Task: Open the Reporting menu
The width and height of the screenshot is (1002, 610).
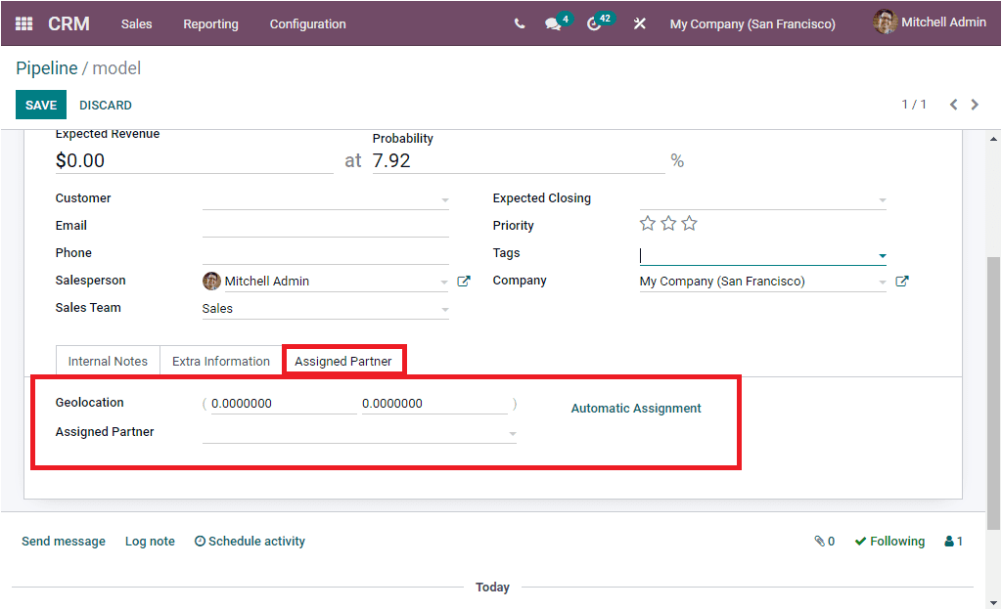Action: point(210,23)
